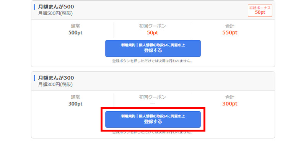Click the 300pt regular points value

[75, 104]
